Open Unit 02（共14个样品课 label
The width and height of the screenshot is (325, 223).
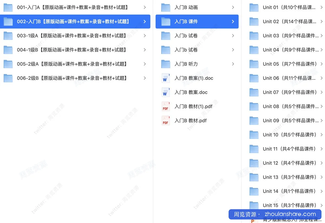point(290,22)
